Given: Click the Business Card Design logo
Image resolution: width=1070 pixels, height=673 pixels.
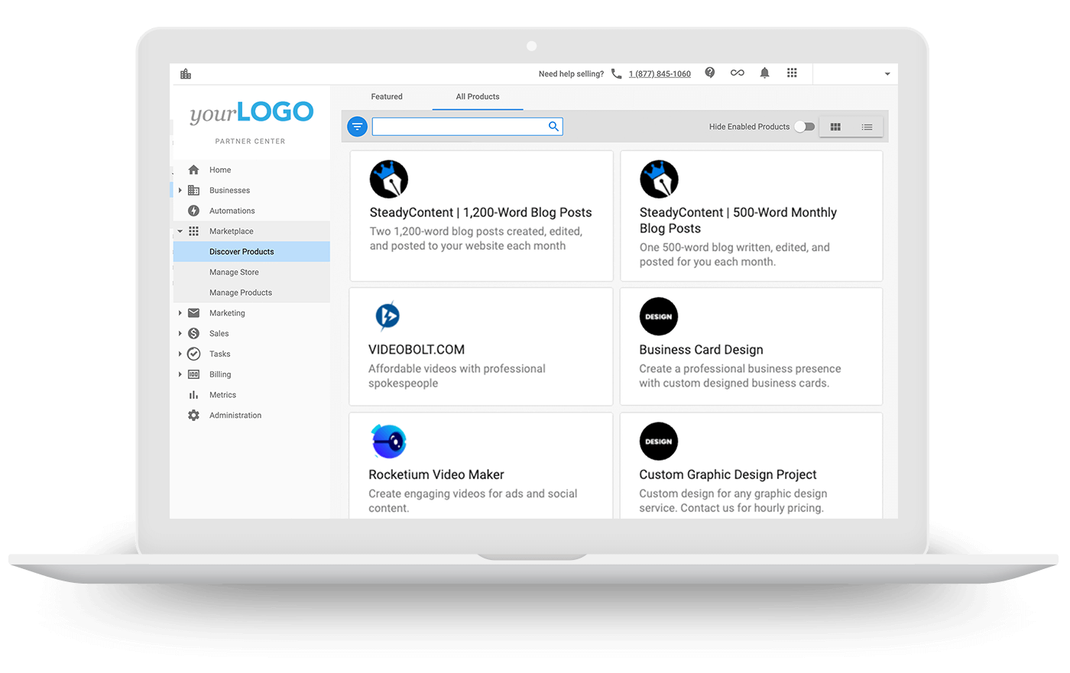Looking at the screenshot, I should coord(659,316).
